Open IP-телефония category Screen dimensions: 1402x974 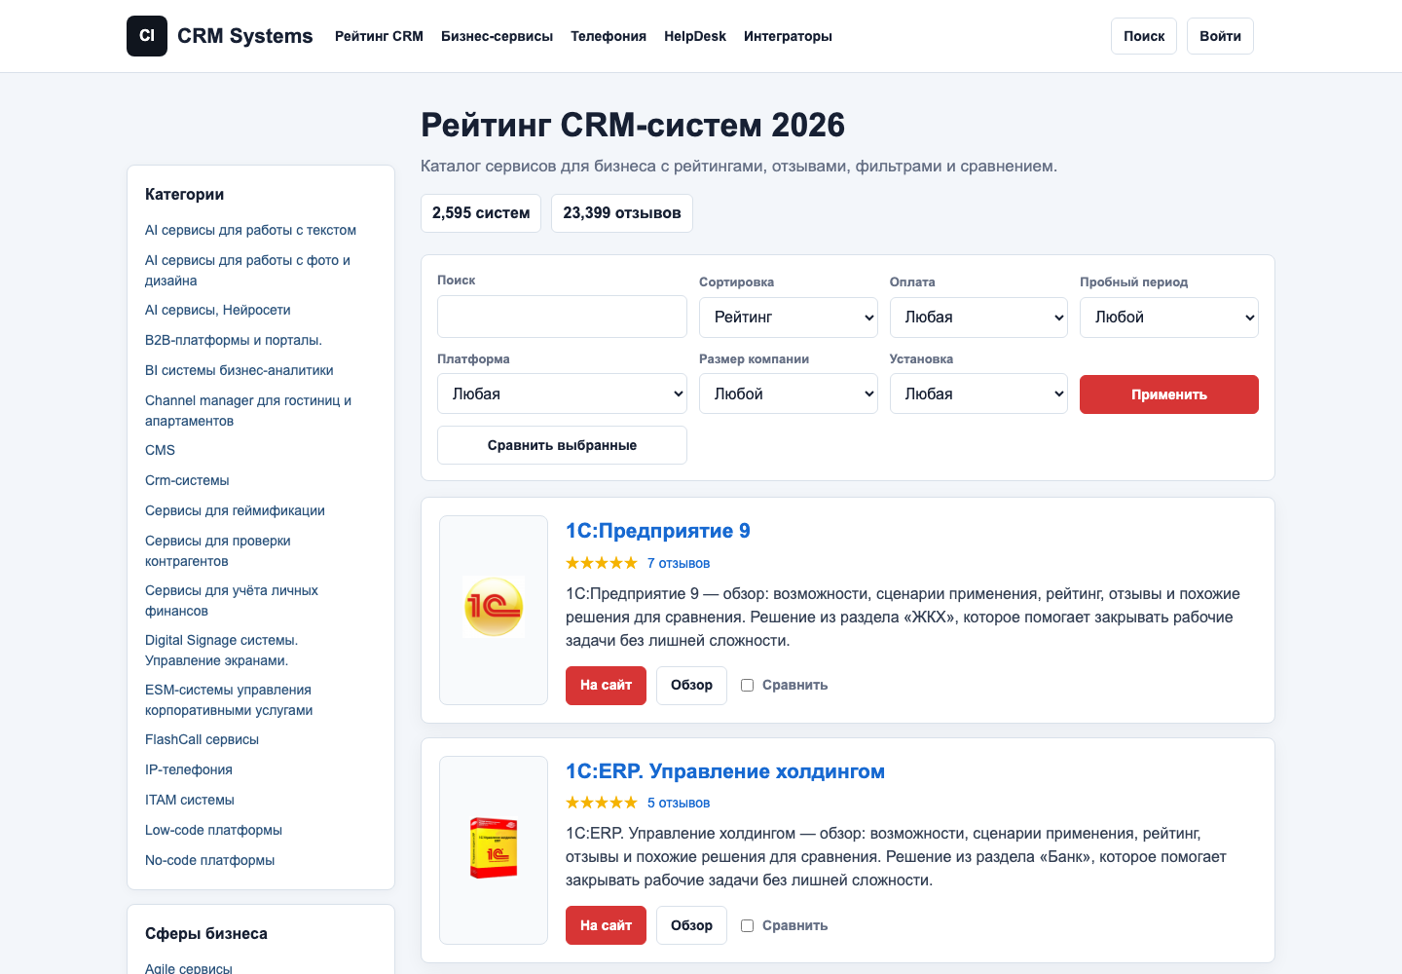[x=189, y=769]
